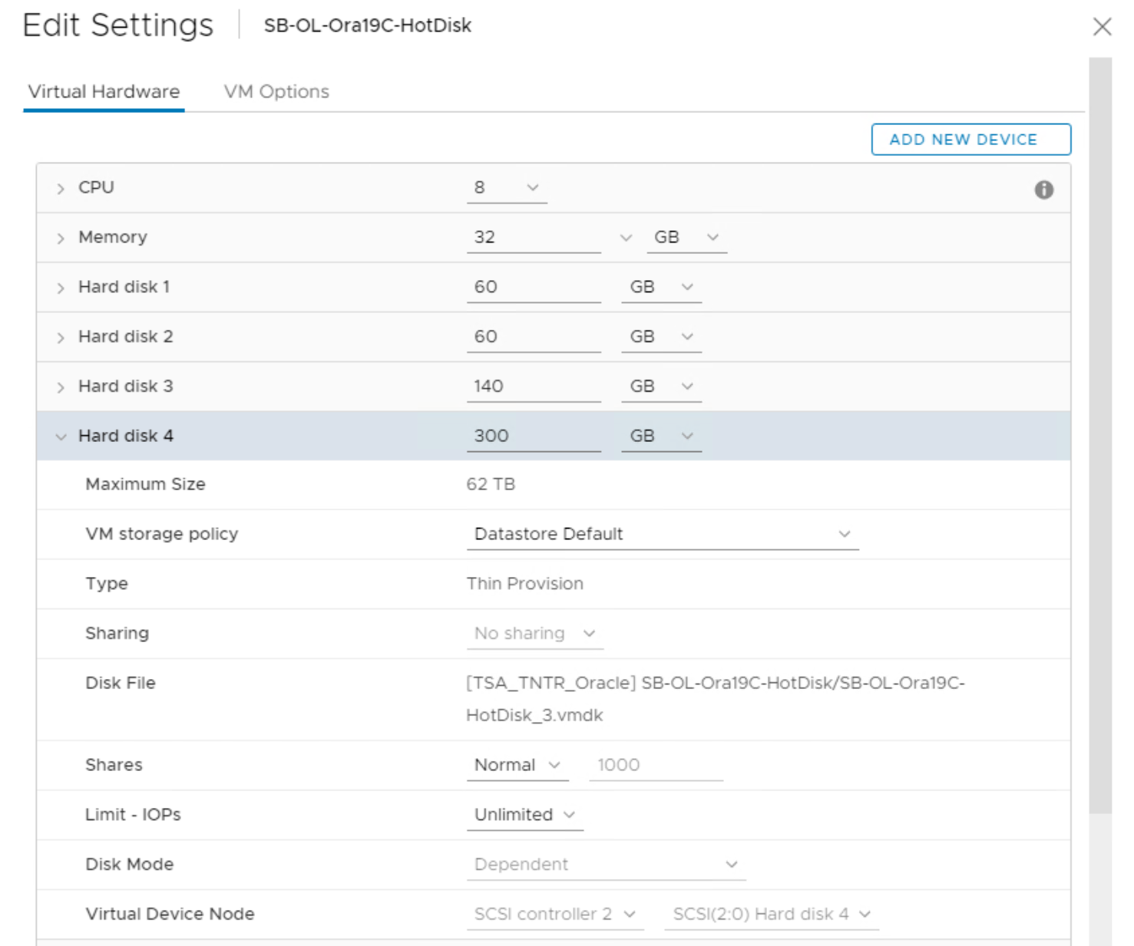Image resolution: width=1134 pixels, height=946 pixels.
Task: Expand Hard disk 2 details
Action: (61, 338)
